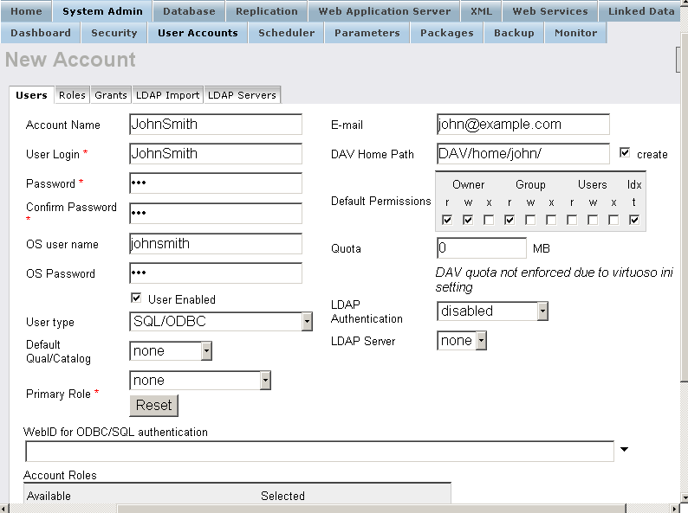Toggle the User Enabled checkbox

click(x=136, y=298)
